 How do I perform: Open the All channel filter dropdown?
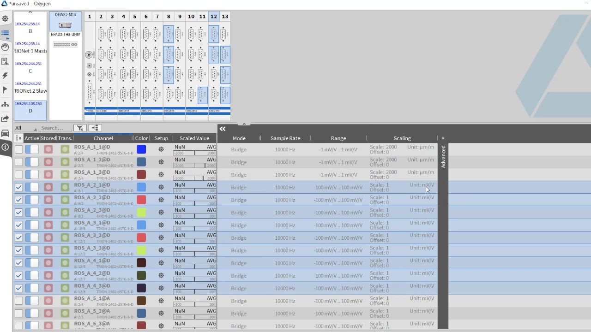(25, 128)
